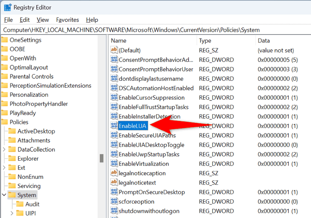Screen dimensions: 311x218
Task: Select the EnableLUA value name
Action: (133, 126)
